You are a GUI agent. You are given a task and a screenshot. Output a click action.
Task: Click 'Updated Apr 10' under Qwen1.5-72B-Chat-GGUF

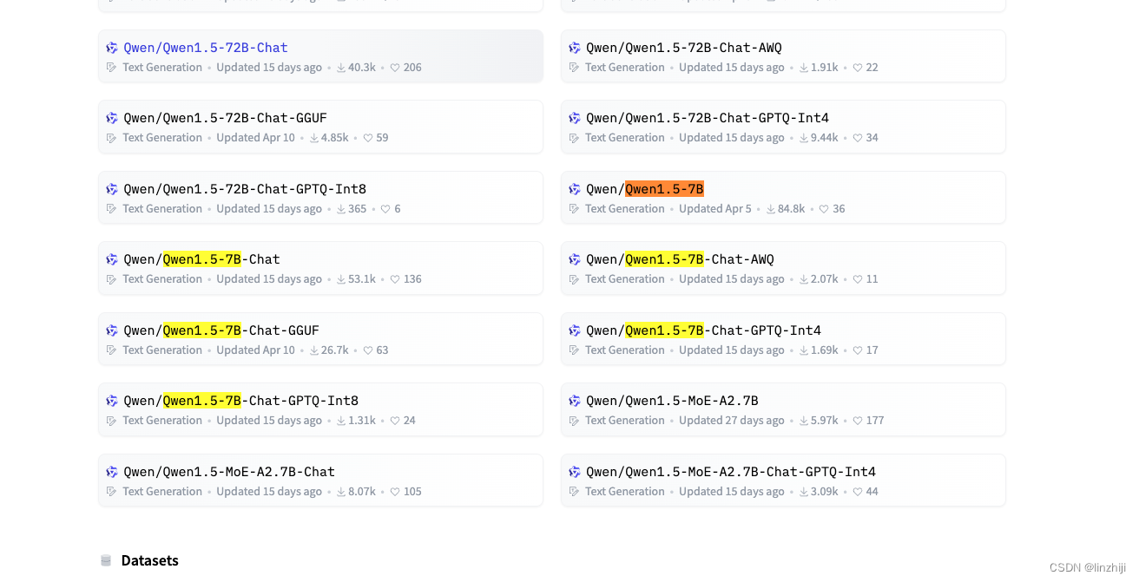pos(256,138)
